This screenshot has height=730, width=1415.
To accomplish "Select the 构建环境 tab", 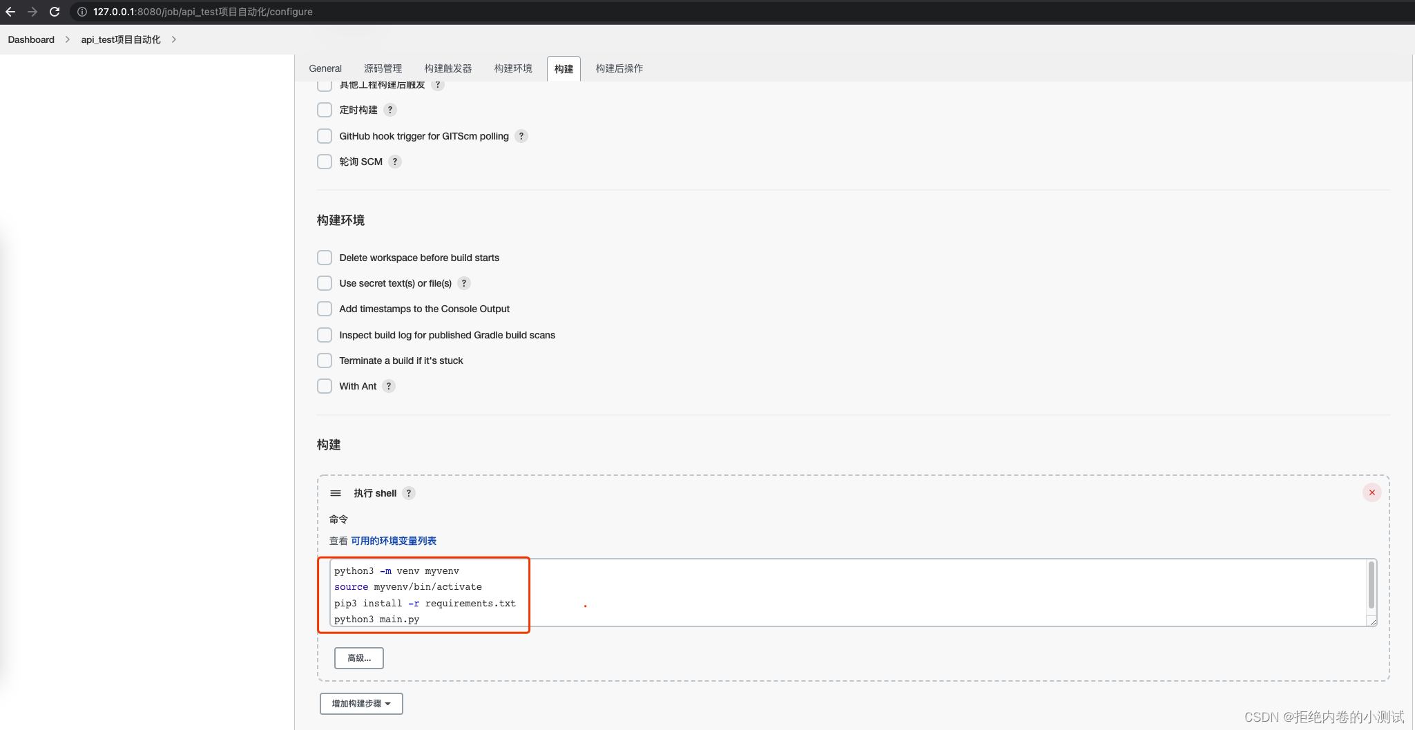I will 513,68.
